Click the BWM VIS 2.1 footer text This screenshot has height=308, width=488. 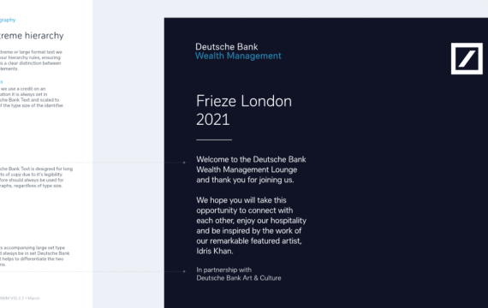click(x=20, y=298)
